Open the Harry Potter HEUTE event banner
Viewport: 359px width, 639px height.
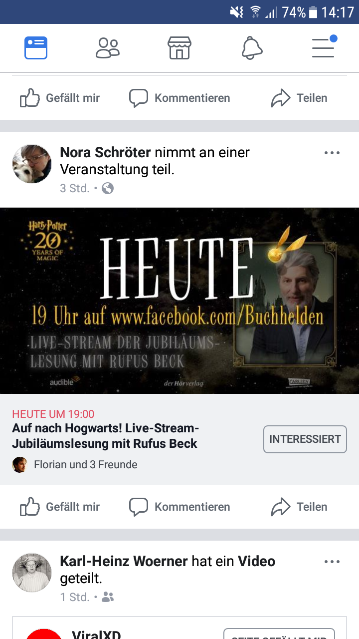click(x=179, y=301)
